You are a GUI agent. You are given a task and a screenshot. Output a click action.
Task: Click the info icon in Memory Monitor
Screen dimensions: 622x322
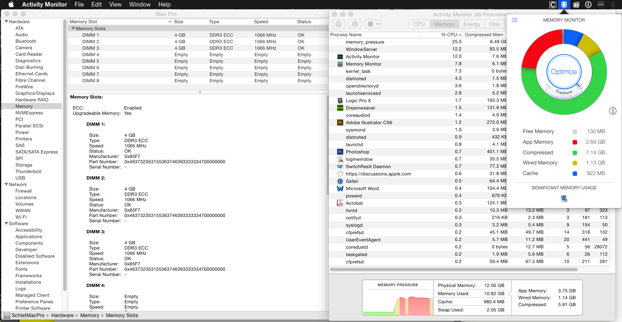613,111
